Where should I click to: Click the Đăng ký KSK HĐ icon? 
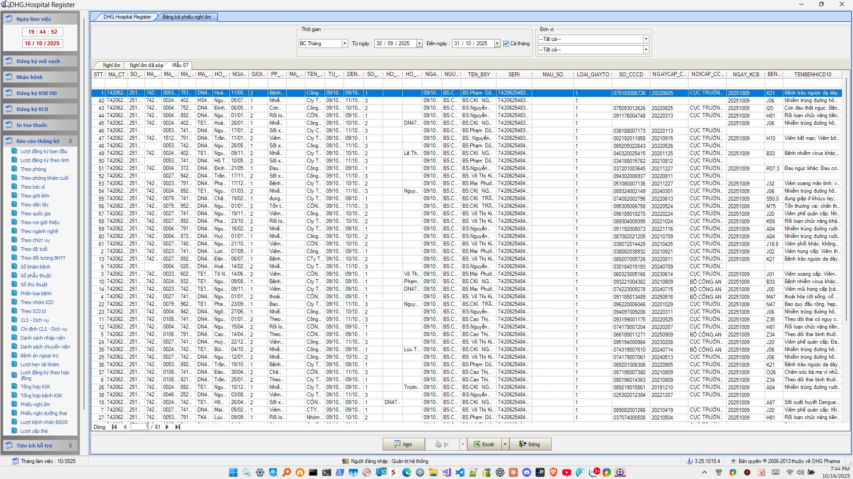click(8, 93)
